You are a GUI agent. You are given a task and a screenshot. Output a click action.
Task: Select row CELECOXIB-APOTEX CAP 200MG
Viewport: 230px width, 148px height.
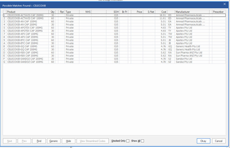114,31
